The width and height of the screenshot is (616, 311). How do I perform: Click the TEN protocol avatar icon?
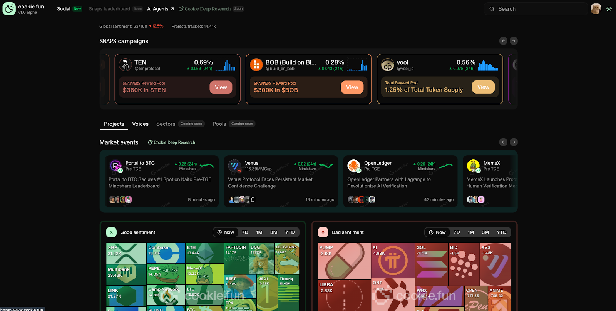click(x=126, y=65)
